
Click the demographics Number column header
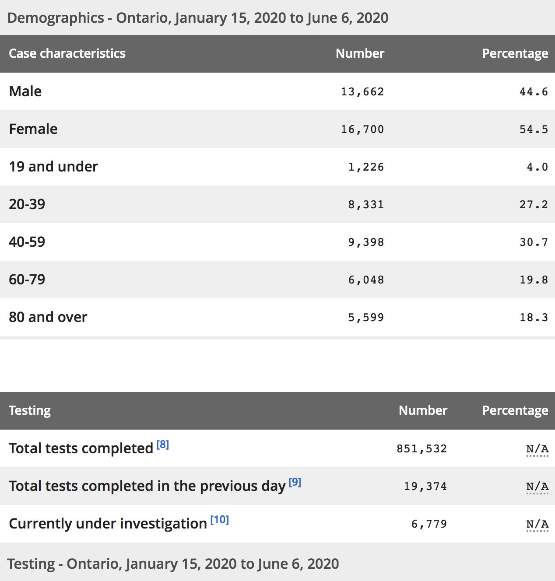[360, 53]
